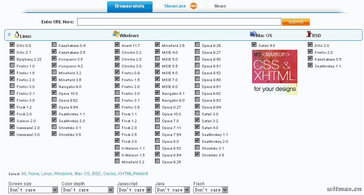Check Kazehakase 0.4 under Linux
Image resolution: width=364 pixels, height=195 pixels.
54,44
